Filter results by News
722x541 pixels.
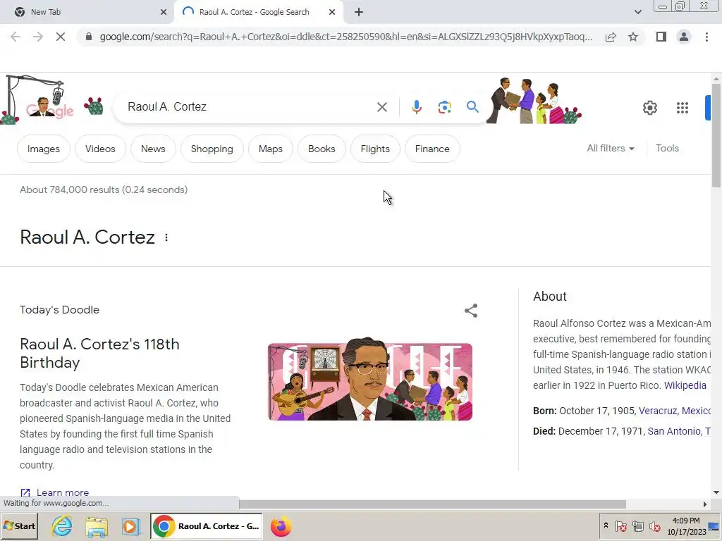point(153,149)
